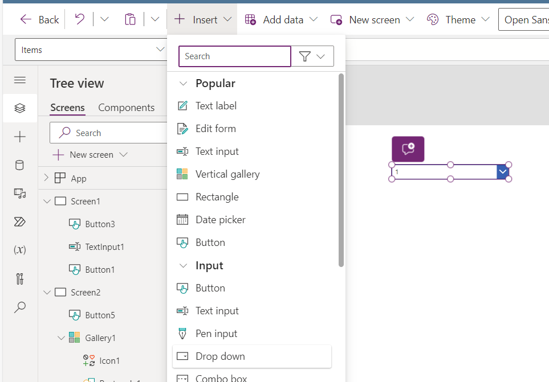Open the Search magnifier icon in sidebar

(x=20, y=307)
